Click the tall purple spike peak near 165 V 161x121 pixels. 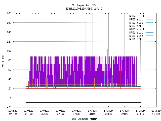(85, 20)
